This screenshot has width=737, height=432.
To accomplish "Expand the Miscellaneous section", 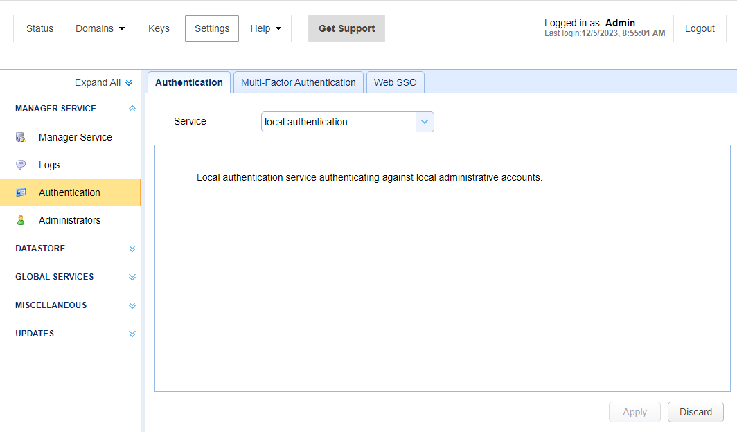I will point(132,305).
